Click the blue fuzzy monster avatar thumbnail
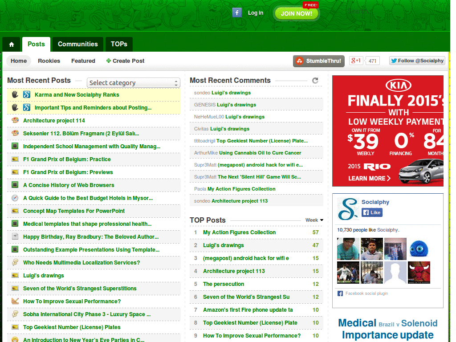The height and width of the screenshot is (342, 456). click(419, 249)
